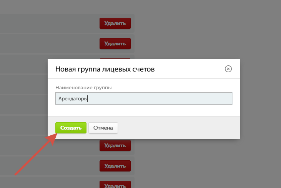Select the first list row behind overlay
This screenshot has width=281, height=188.
(x=46, y=23)
